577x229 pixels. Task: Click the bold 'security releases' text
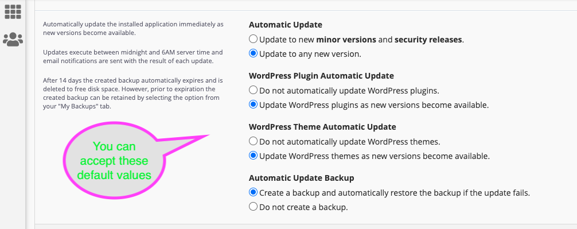tap(428, 40)
